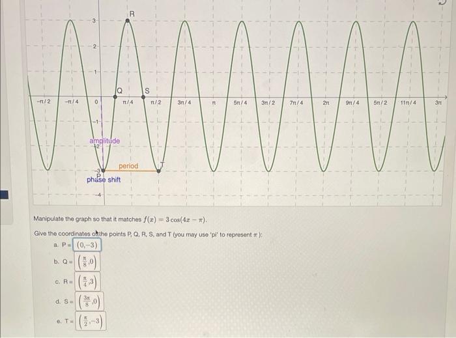The height and width of the screenshot is (338, 456).
Task: Click the -π/4 x-axis label
Action: (x=71, y=102)
